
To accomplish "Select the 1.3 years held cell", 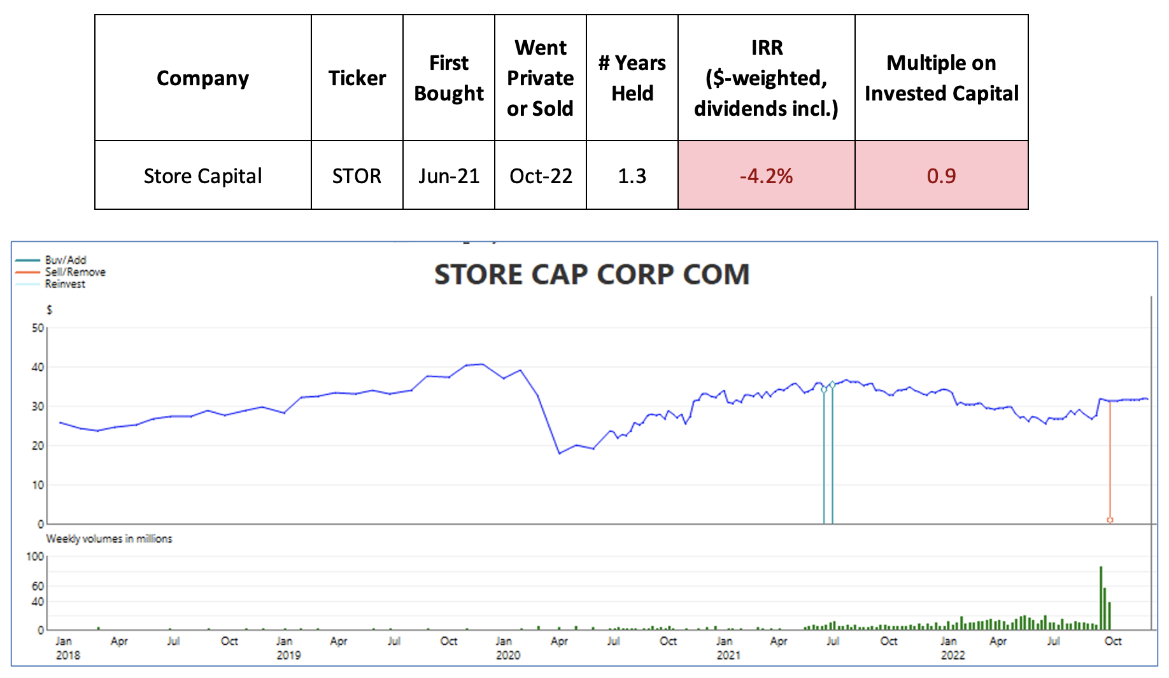I will click(632, 176).
